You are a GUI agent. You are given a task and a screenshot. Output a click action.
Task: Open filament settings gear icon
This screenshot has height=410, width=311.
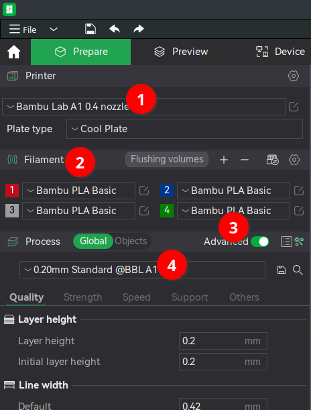coord(294,160)
